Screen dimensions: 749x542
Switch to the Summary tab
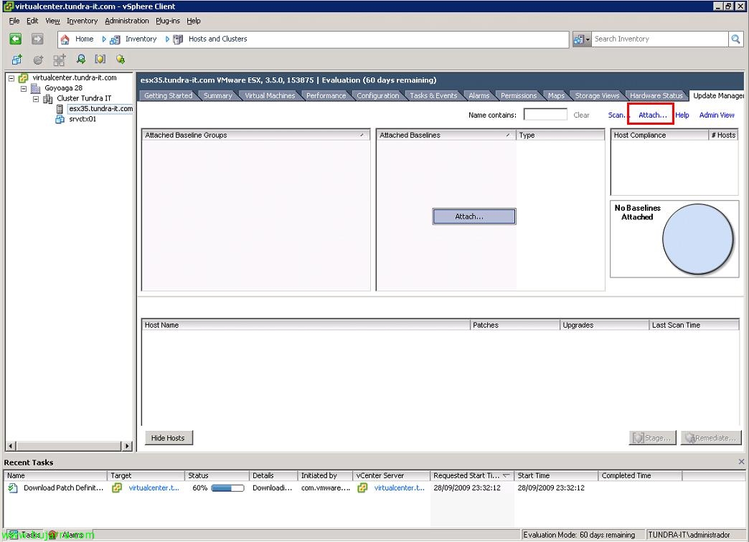point(218,96)
